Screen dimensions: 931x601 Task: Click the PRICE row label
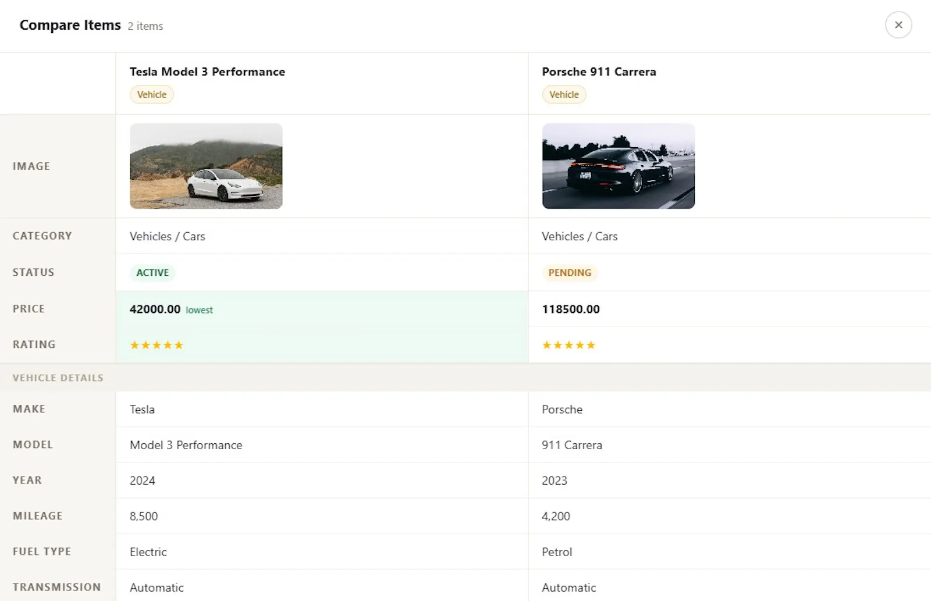29,309
